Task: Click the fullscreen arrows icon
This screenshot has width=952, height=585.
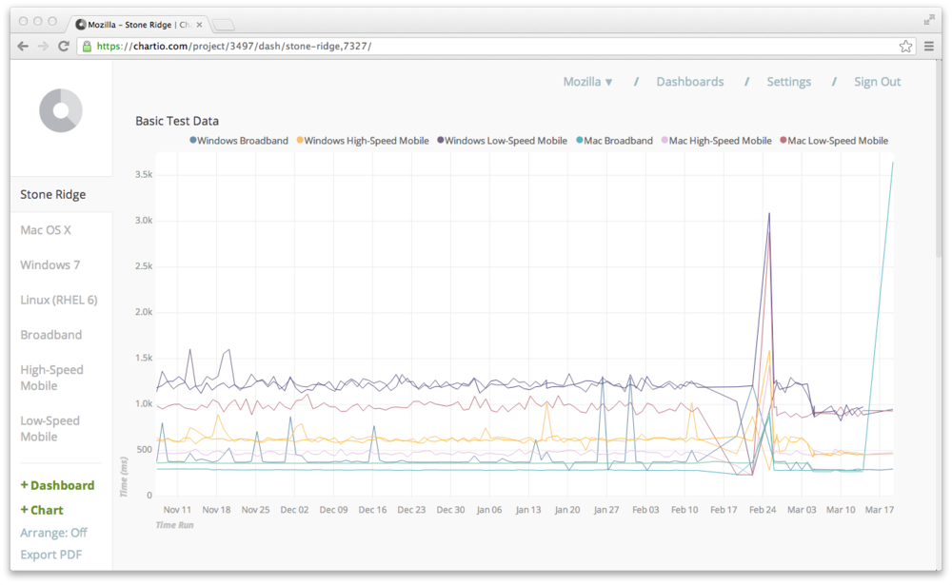Action: (929, 19)
